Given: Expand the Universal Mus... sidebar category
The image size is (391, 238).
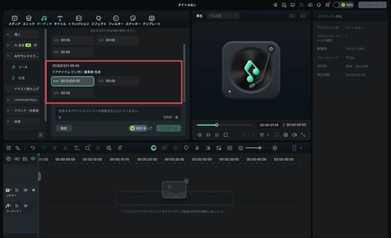Looking at the screenshot, I should tap(23, 100).
